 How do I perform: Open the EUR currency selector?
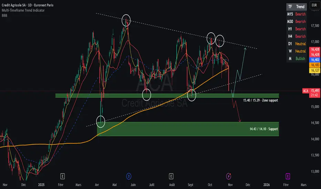tap(314, 5)
